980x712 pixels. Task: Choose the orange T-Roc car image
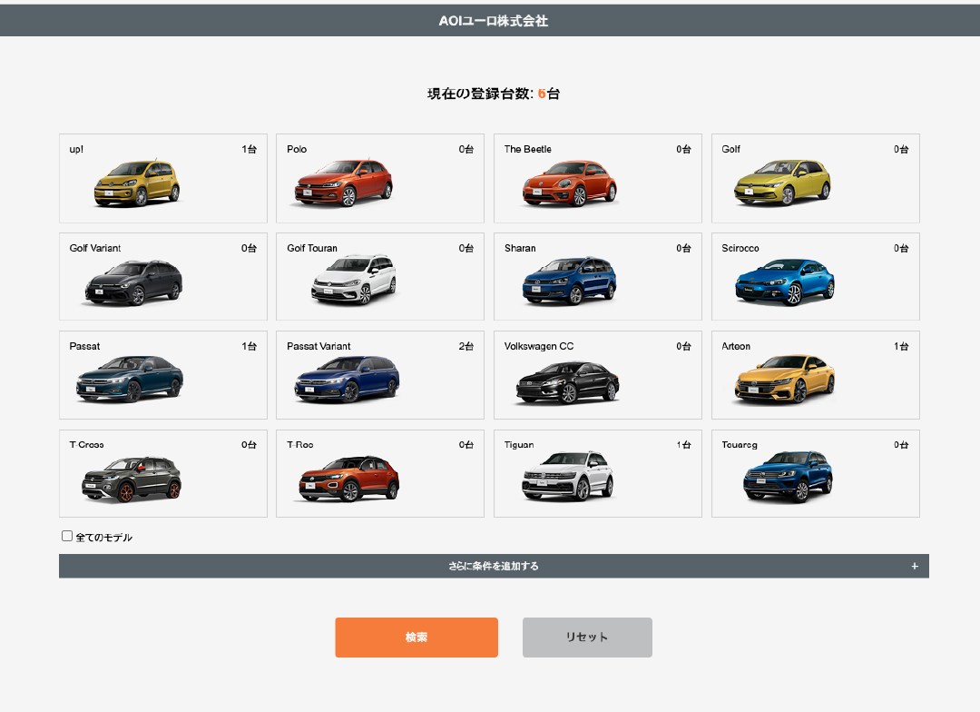pos(348,479)
